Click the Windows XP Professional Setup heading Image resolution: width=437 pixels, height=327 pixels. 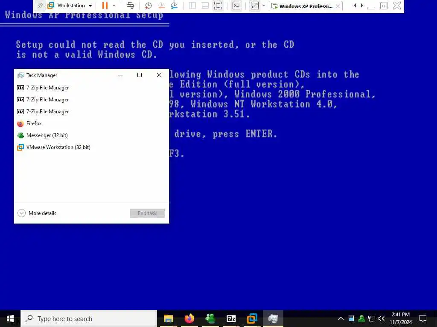(x=84, y=15)
